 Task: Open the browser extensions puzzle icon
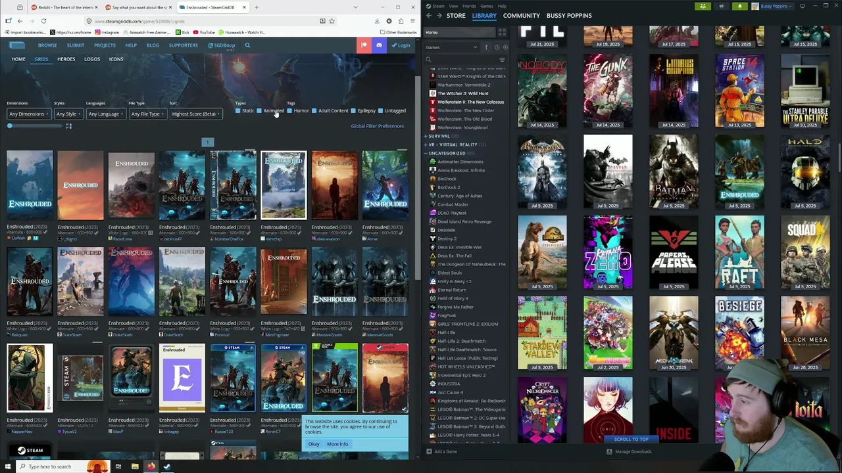[401, 21]
